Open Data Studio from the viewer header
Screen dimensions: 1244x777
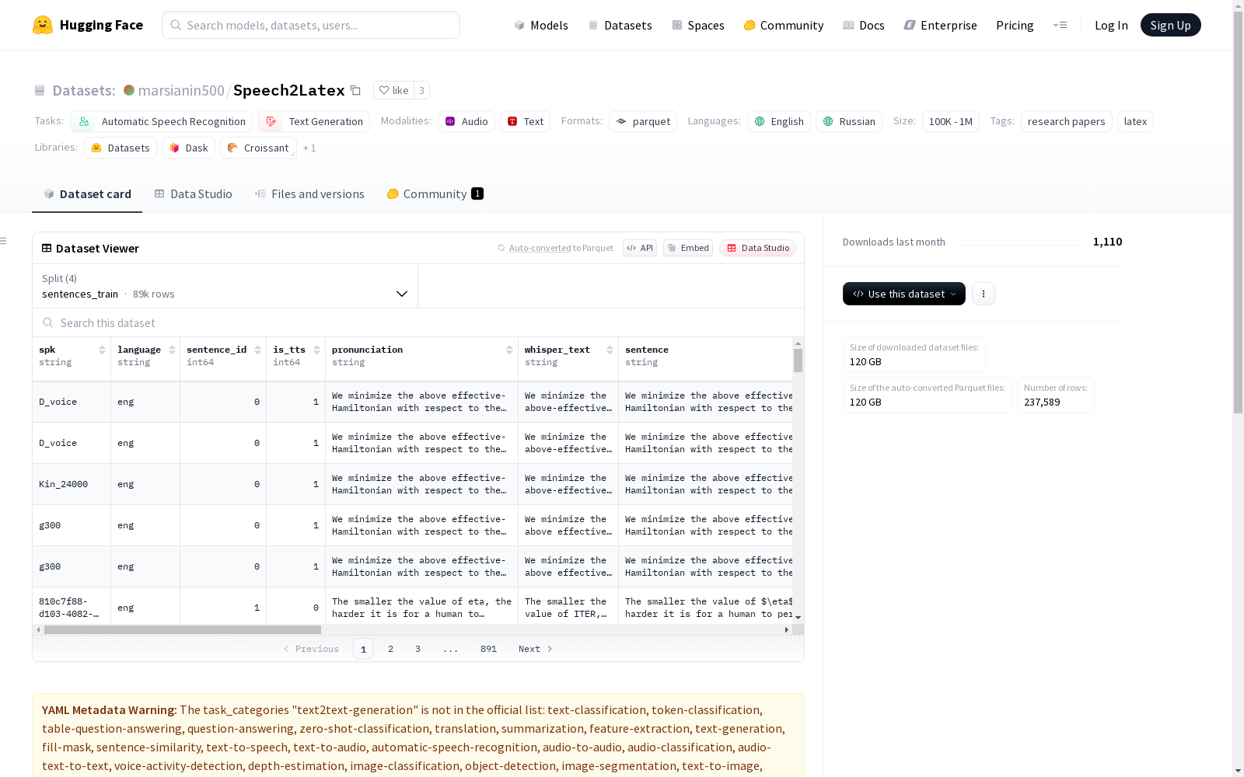coord(757,248)
